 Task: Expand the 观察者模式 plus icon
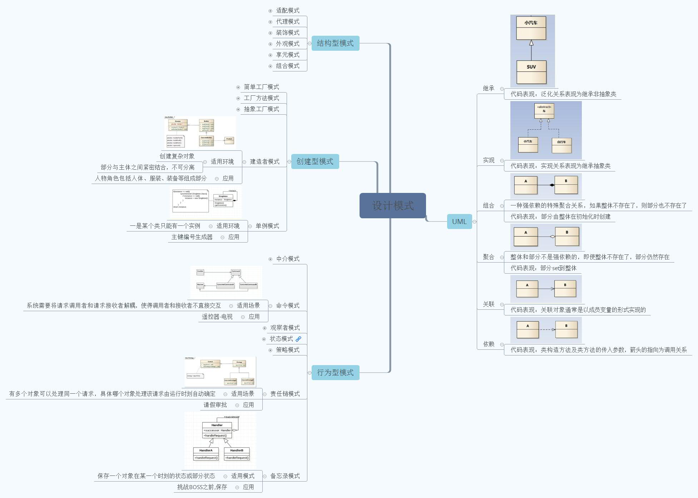coord(264,328)
